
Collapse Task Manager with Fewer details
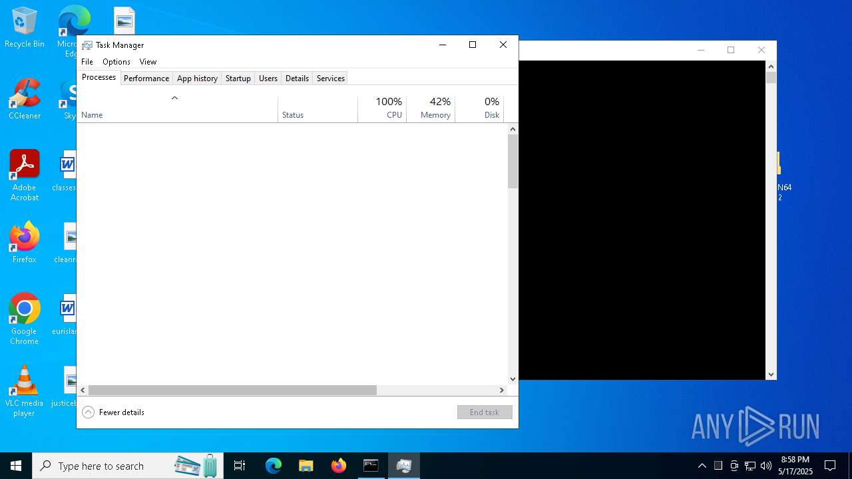click(x=113, y=412)
